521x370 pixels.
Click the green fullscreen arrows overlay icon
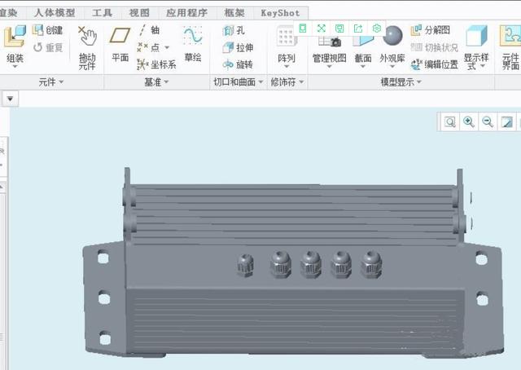click(321, 29)
